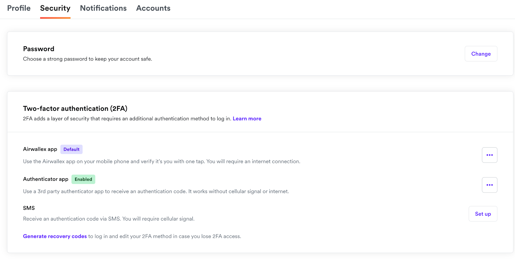
Task: Select the Security tab
Action: tap(55, 8)
